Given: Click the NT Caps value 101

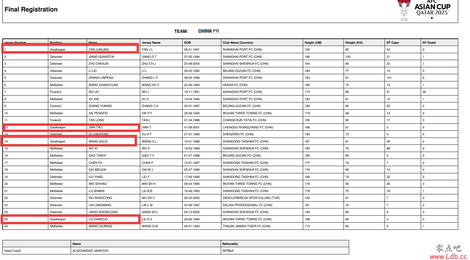Looking at the screenshot, I should pos(389,78).
